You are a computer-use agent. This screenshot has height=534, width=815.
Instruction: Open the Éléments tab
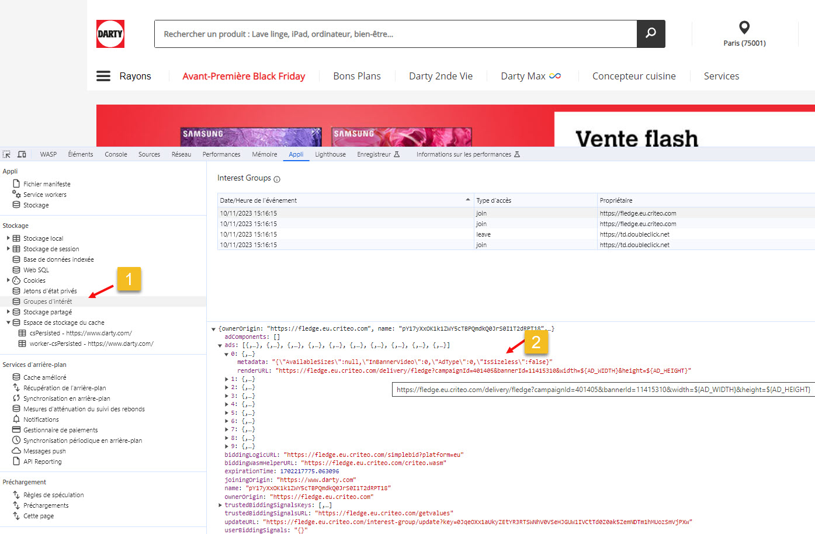[81, 154]
